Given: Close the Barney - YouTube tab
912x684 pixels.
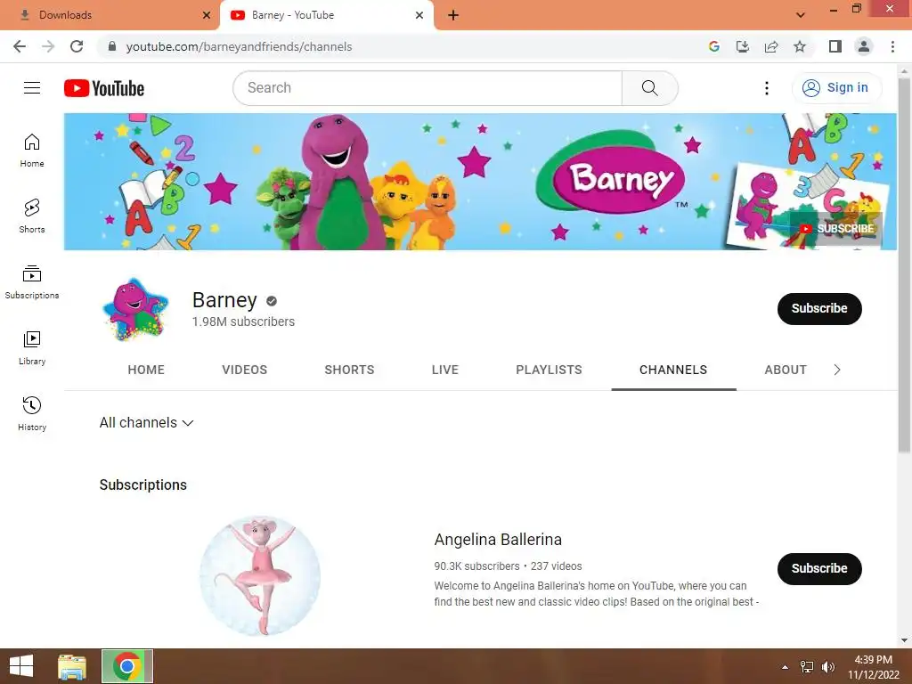Looking at the screenshot, I should click(x=419, y=15).
